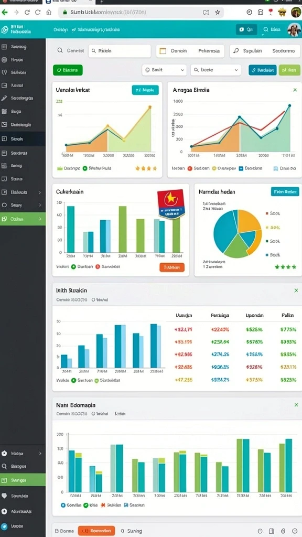Click the blue circle icon at the sidebar bottom
The width and height of the screenshot is (302, 537).
(4, 526)
